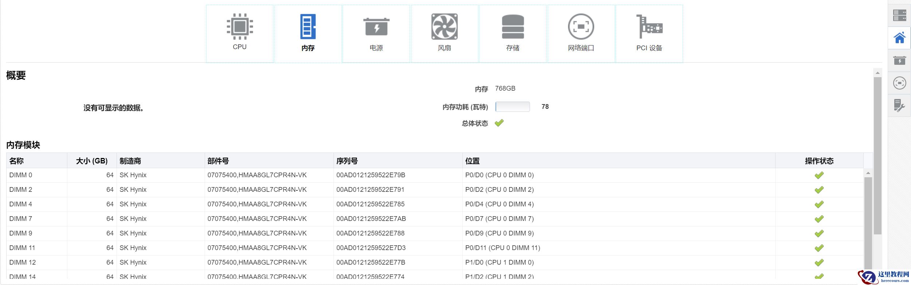Click the memory table scrollbar thumb
Image resolution: width=911 pixels, height=285 pixels.
click(868, 227)
